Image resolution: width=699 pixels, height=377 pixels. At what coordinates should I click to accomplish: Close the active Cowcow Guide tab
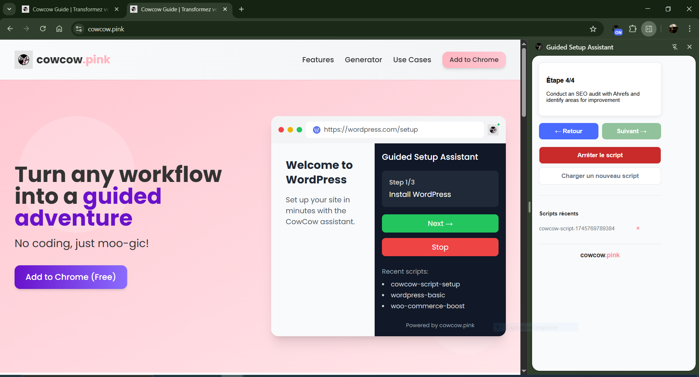[225, 9]
